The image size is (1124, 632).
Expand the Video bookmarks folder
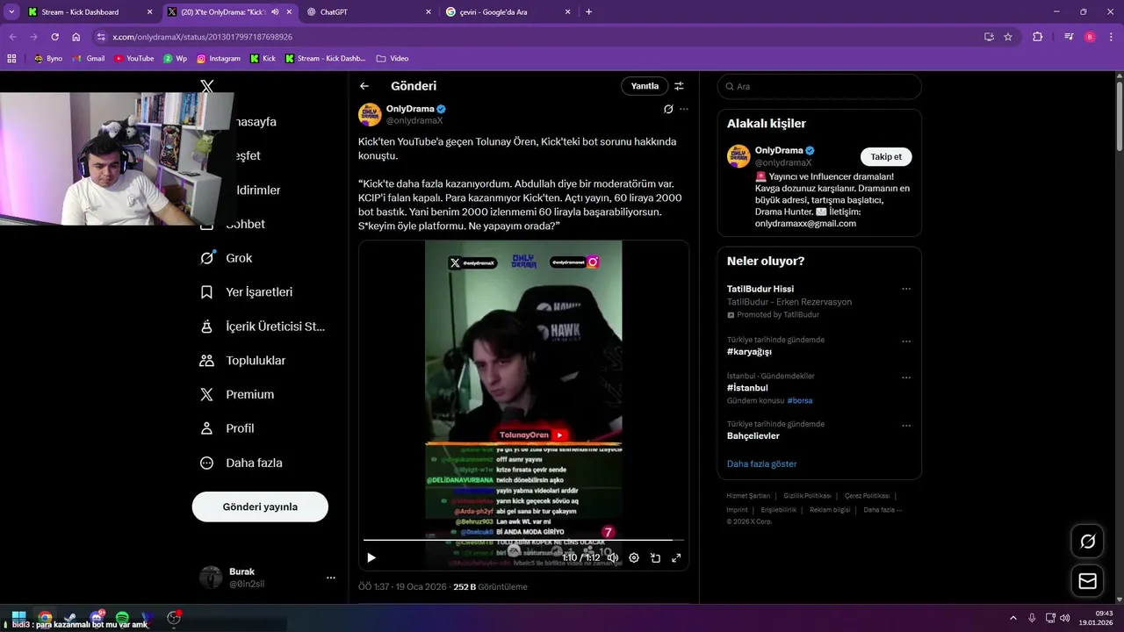point(392,59)
